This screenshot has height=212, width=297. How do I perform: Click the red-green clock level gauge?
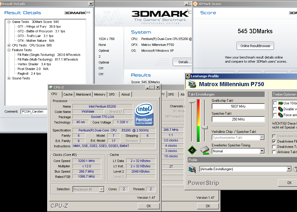(x=198, y=121)
